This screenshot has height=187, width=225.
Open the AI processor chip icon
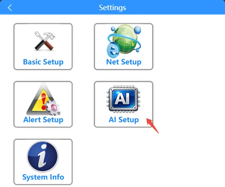coord(123,99)
